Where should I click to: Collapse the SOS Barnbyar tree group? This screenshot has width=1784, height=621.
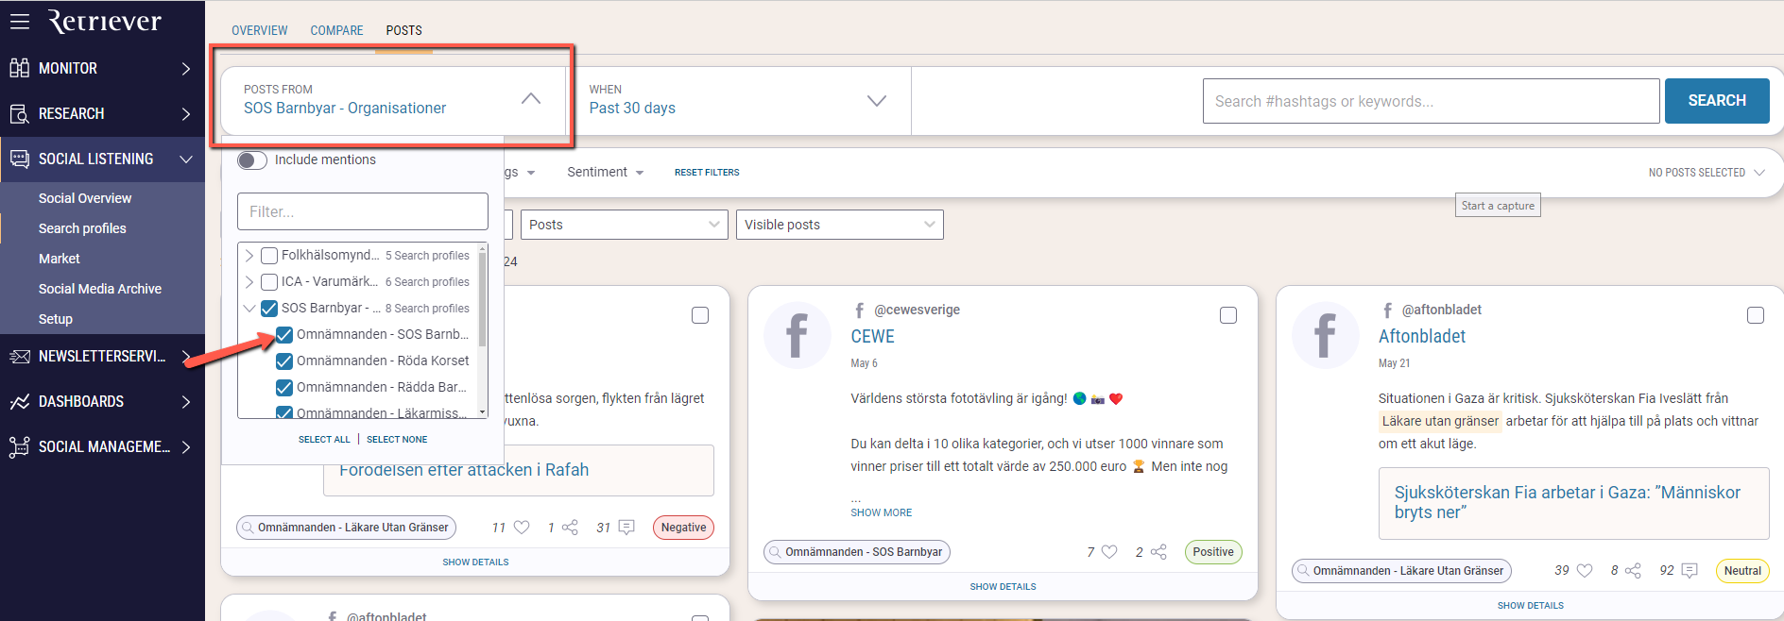coord(249,309)
